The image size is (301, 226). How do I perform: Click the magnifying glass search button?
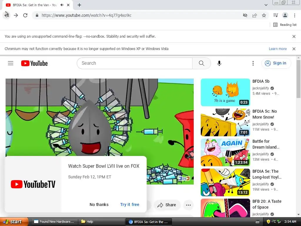[x=201, y=63]
